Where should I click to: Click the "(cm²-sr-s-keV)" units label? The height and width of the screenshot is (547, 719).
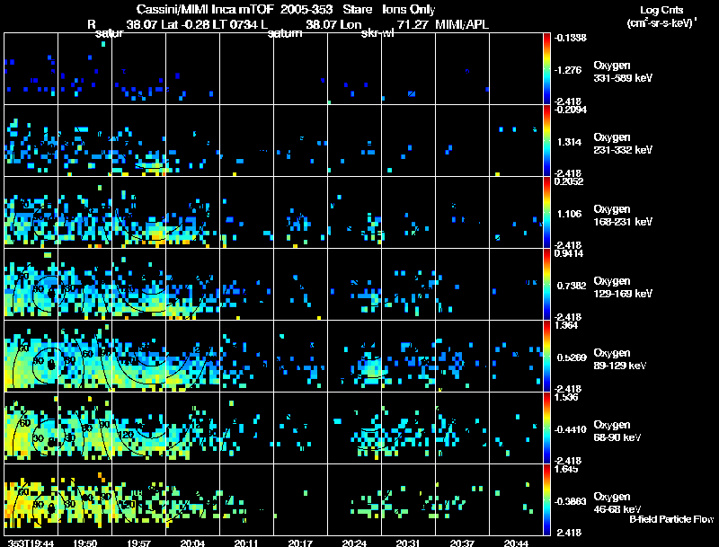pos(661,23)
